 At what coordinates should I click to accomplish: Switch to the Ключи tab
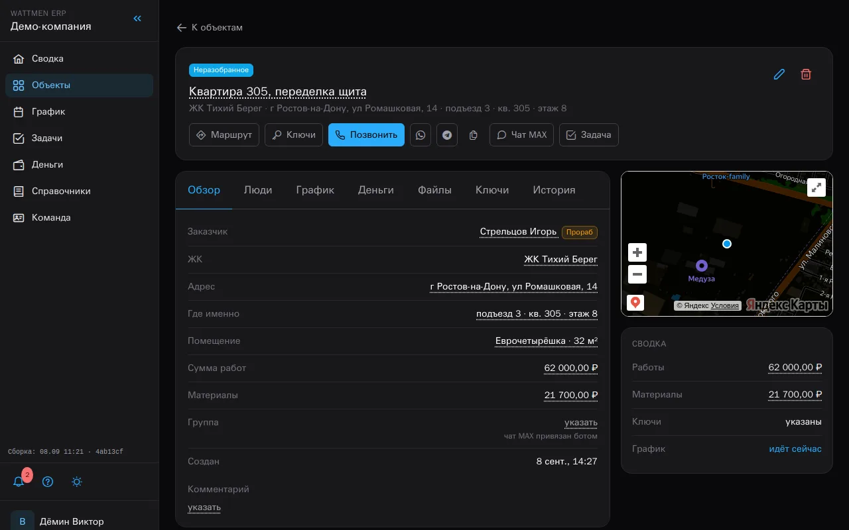[x=492, y=190]
